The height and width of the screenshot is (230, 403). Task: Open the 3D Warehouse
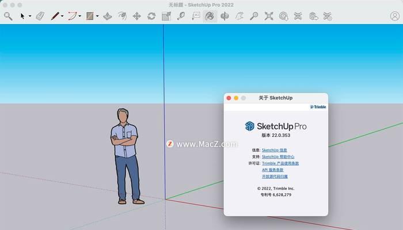pos(283,16)
